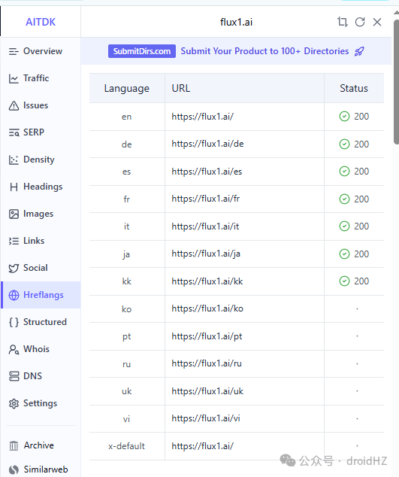This screenshot has width=399, height=477.
Task: Open Social via the Twitter bird icon
Action: (14, 268)
